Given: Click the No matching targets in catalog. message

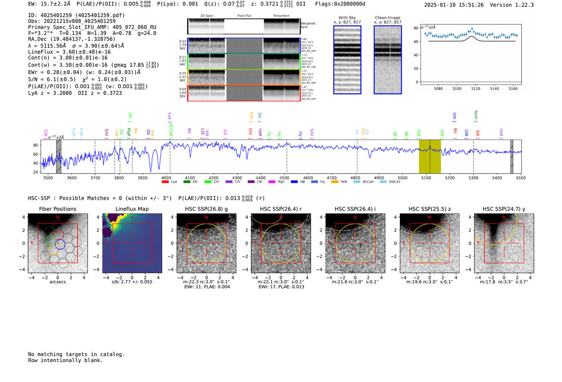Looking at the screenshot, I should pos(76,354).
